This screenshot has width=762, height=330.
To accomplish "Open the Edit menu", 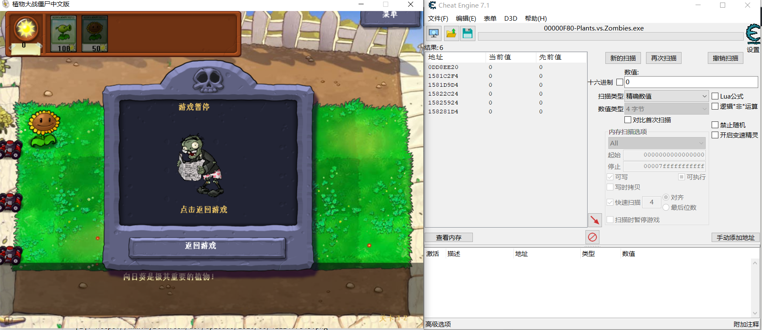I will pos(466,18).
